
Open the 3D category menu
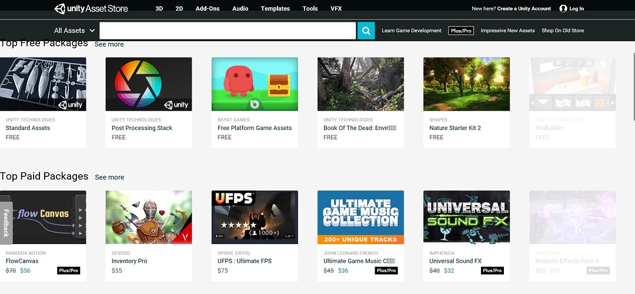click(x=159, y=9)
